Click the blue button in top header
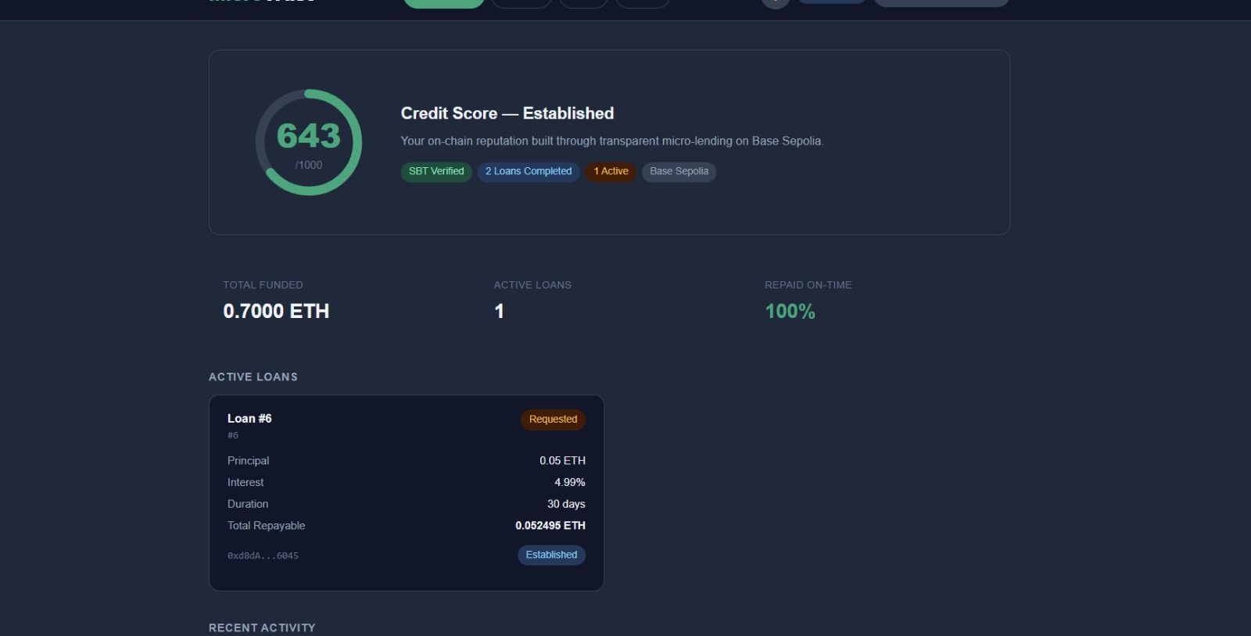This screenshot has height=636, width=1251. click(x=832, y=2)
